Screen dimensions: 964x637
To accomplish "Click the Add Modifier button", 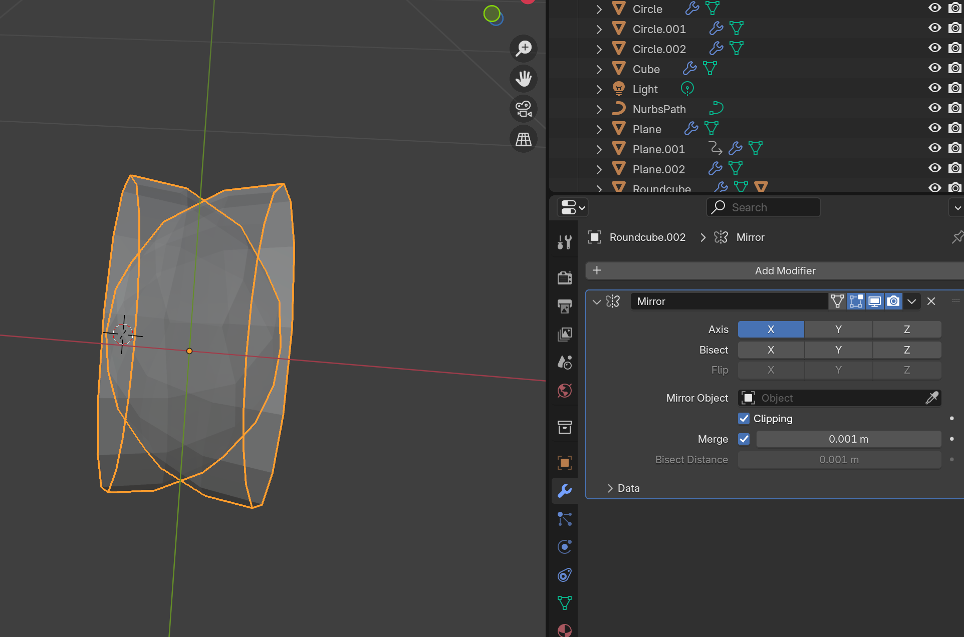I will point(775,271).
